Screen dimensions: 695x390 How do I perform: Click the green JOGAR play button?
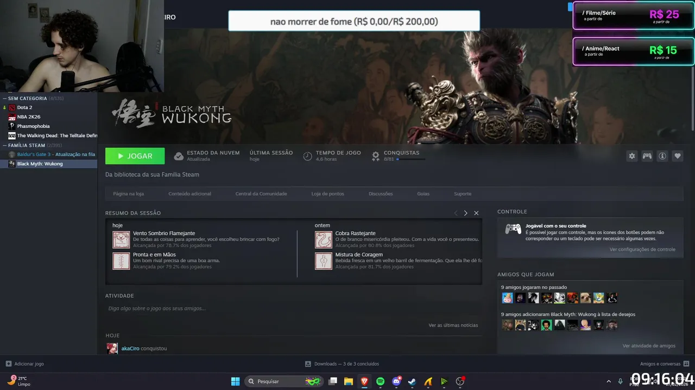pos(135,156)
